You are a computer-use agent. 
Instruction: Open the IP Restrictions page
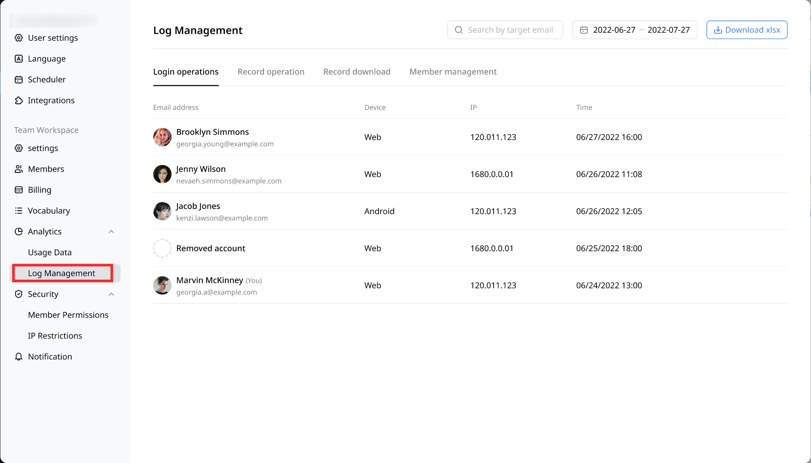pyautogui.click(x=55, y=335)
